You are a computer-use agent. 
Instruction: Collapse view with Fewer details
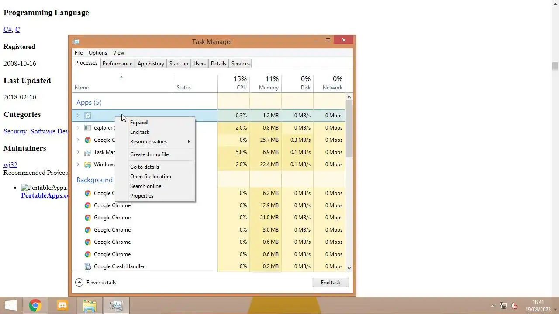point(96,283)
